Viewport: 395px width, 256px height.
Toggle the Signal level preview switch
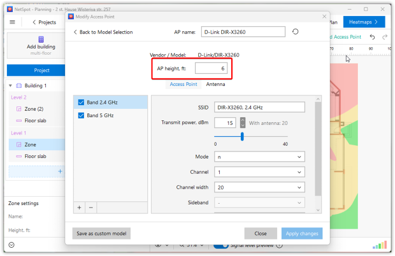pyautogui.click(x=221, y=245)
